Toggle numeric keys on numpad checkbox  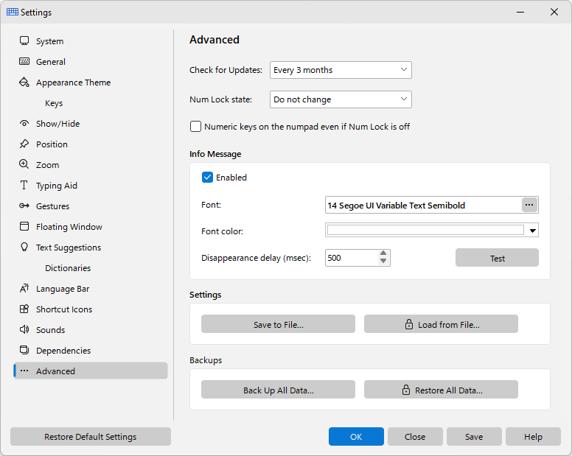click(195, 127)
